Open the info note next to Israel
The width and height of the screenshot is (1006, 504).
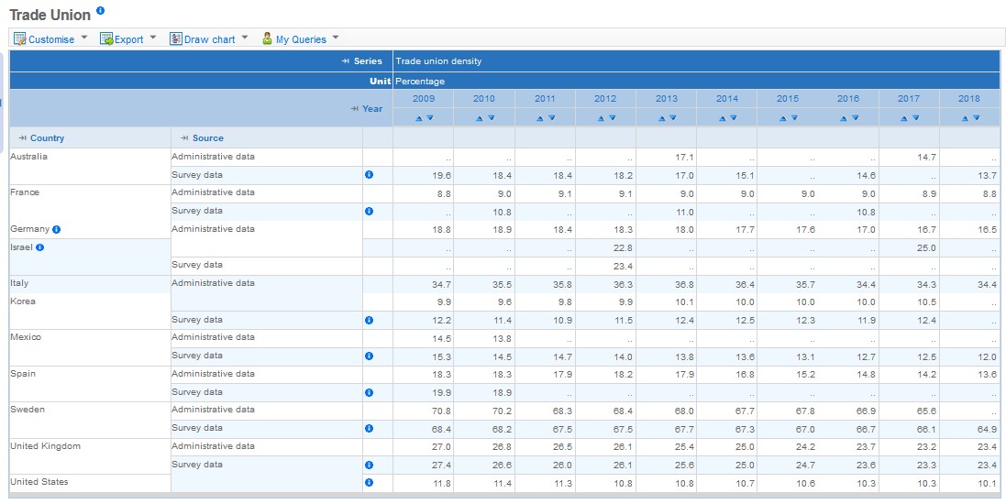pos(40,247)
